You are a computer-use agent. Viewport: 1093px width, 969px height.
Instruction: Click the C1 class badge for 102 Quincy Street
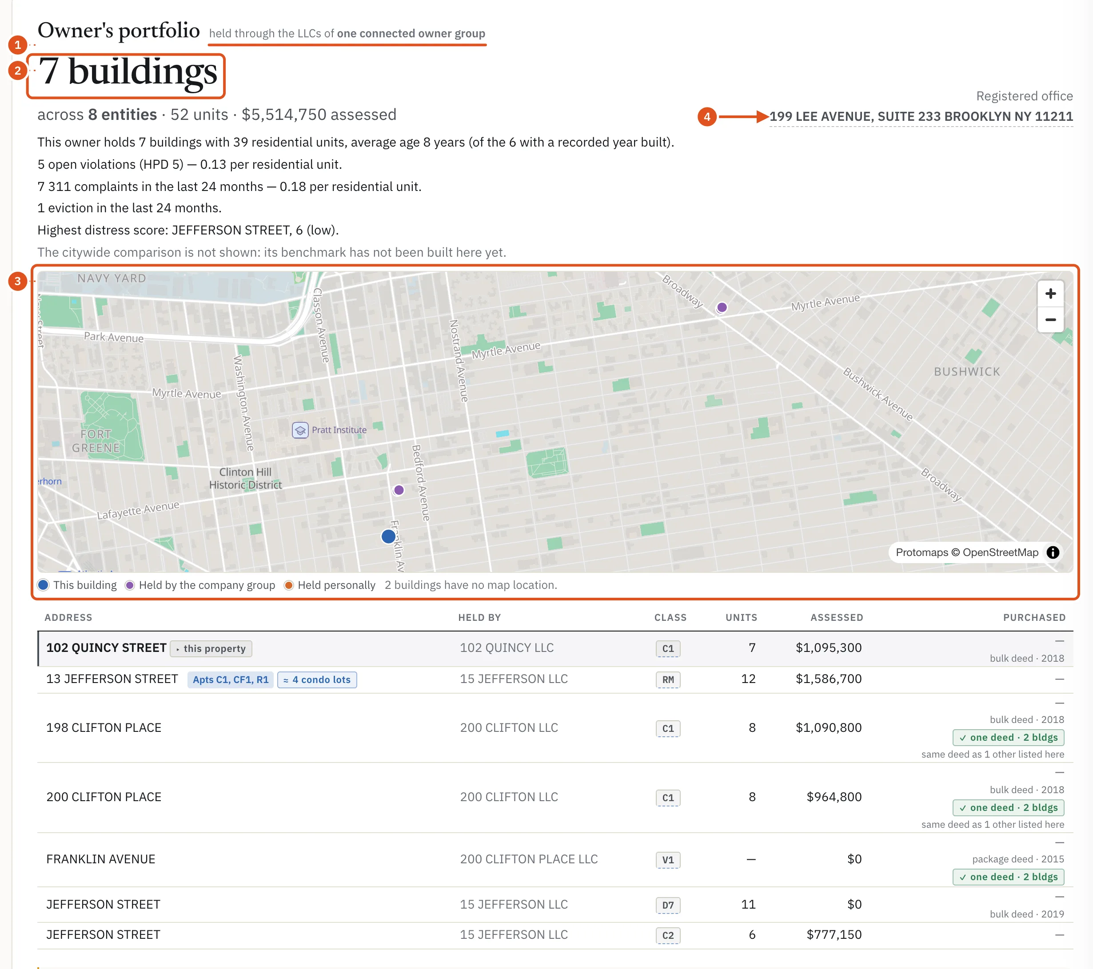click(668, 648)
